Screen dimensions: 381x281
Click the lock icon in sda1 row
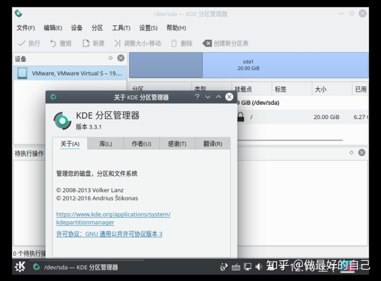tap(241, 117)
